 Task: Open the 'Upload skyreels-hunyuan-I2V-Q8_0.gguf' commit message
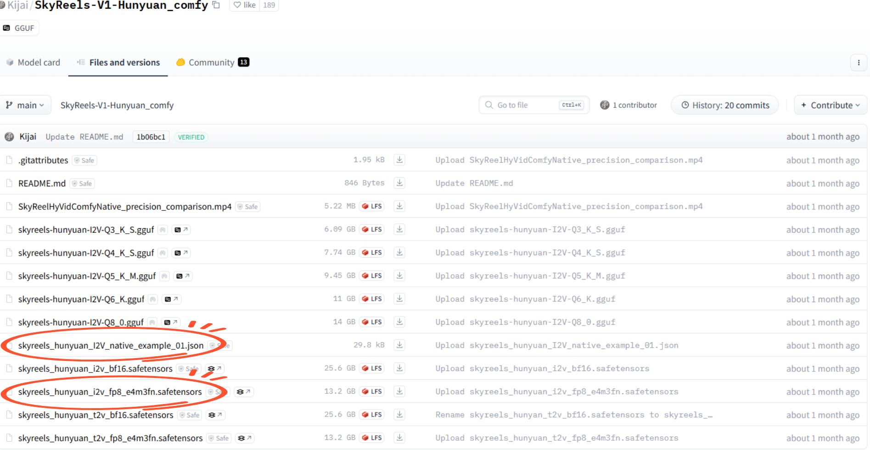click(x=525, y=322)
